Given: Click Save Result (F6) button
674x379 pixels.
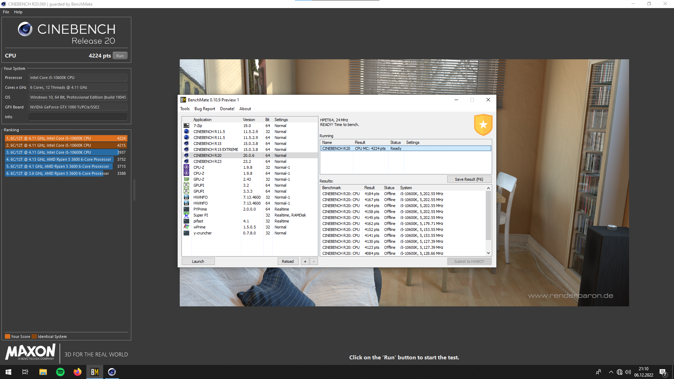Looking at the screenshot, I should tap(469, 179).
